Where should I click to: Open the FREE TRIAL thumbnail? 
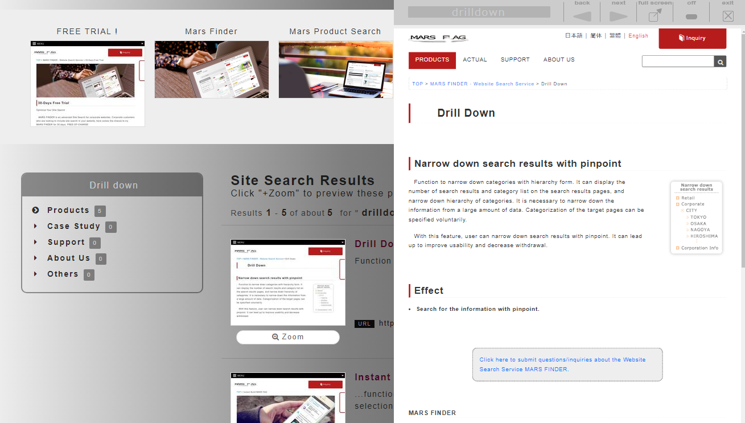pyautogui.click(x=88, y=84)
